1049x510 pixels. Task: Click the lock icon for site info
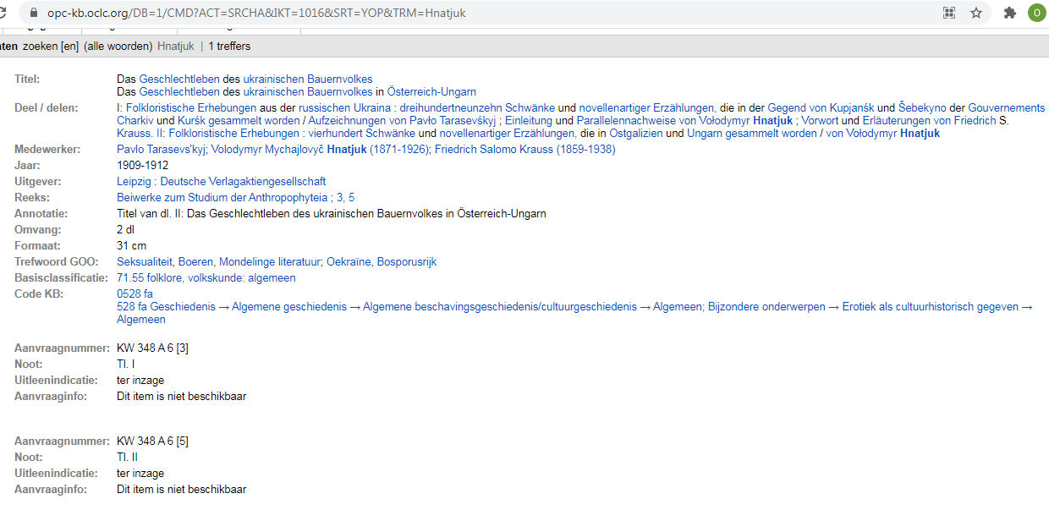pyautogui.click(x=34, y=14)
